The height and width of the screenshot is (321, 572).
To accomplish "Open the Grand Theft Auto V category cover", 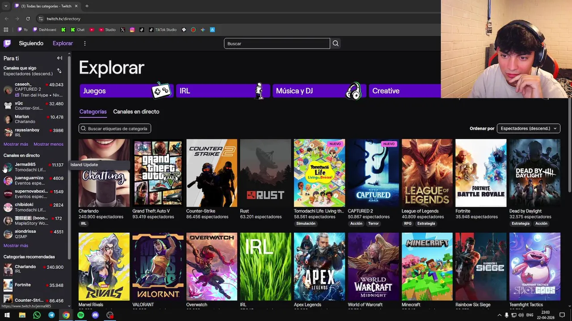I will click(x=158, y=173).
